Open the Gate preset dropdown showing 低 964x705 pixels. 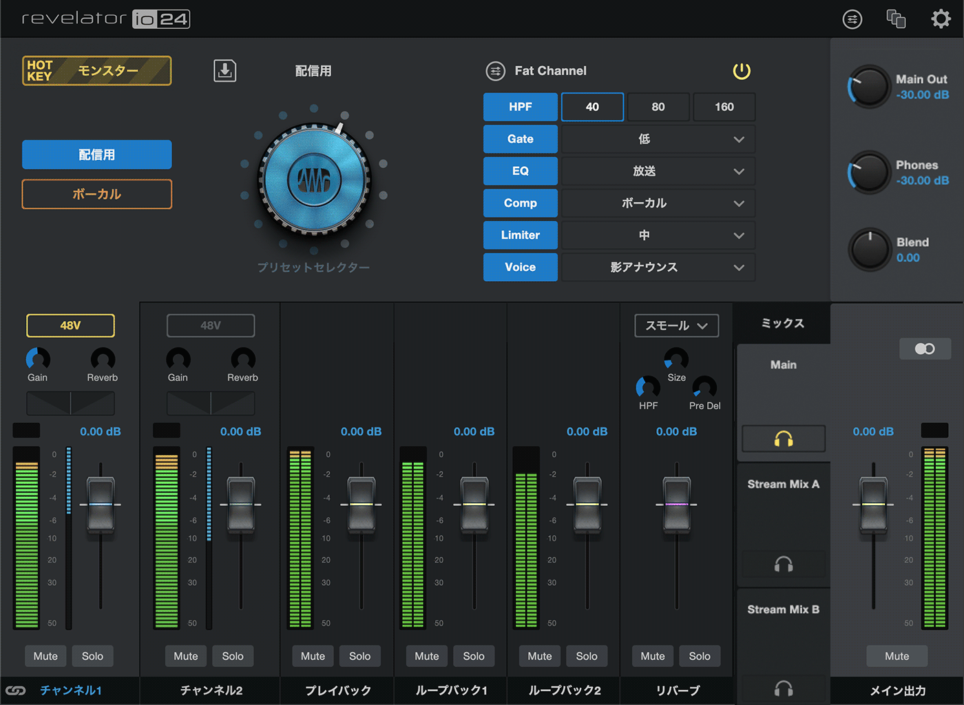pos(658,139)
